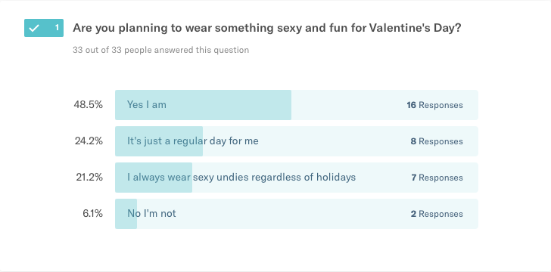The image size is (551, 272).
Task: Click empty portion of 'Yes I am' bar
Action: pyautogui.click(x=384, y=105)
